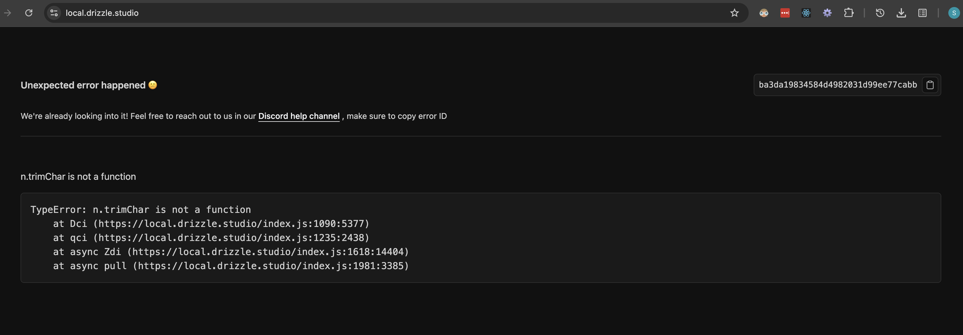The width and height of the screenshot is (963, 335).
Task: Bookmark this page with the star icon
Action: 734,13
